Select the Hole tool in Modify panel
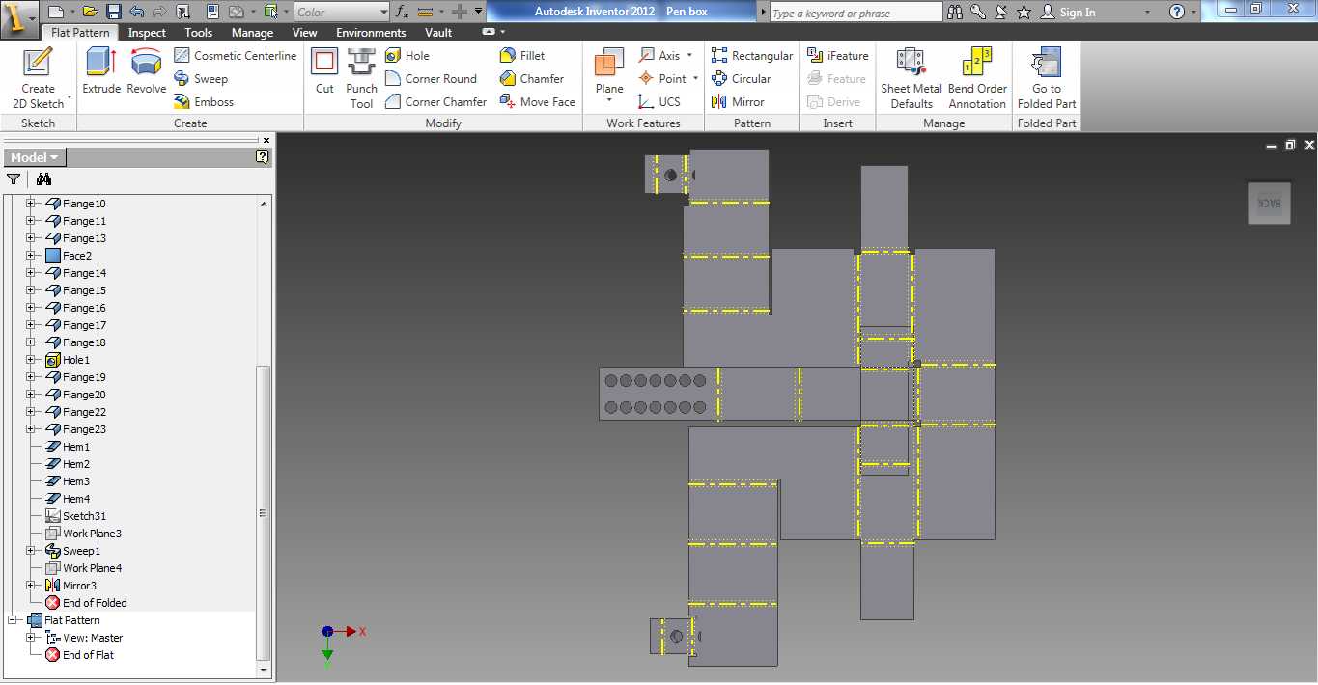1318x685 pixels. 407,55
